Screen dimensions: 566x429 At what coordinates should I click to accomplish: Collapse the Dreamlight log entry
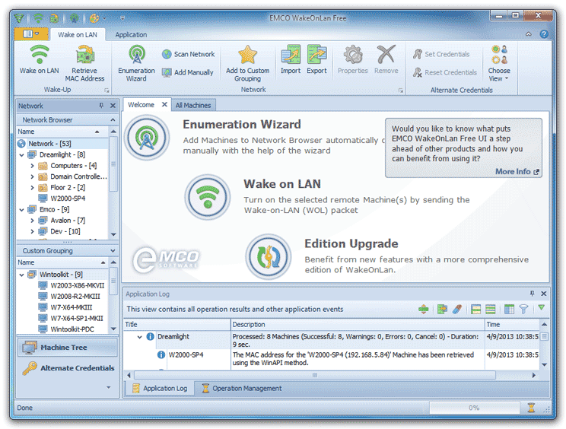pyautogui.click(x=139, y=337)
